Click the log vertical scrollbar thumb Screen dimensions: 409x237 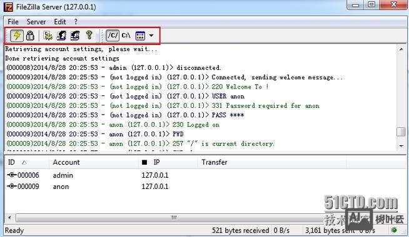pos(401,132)
